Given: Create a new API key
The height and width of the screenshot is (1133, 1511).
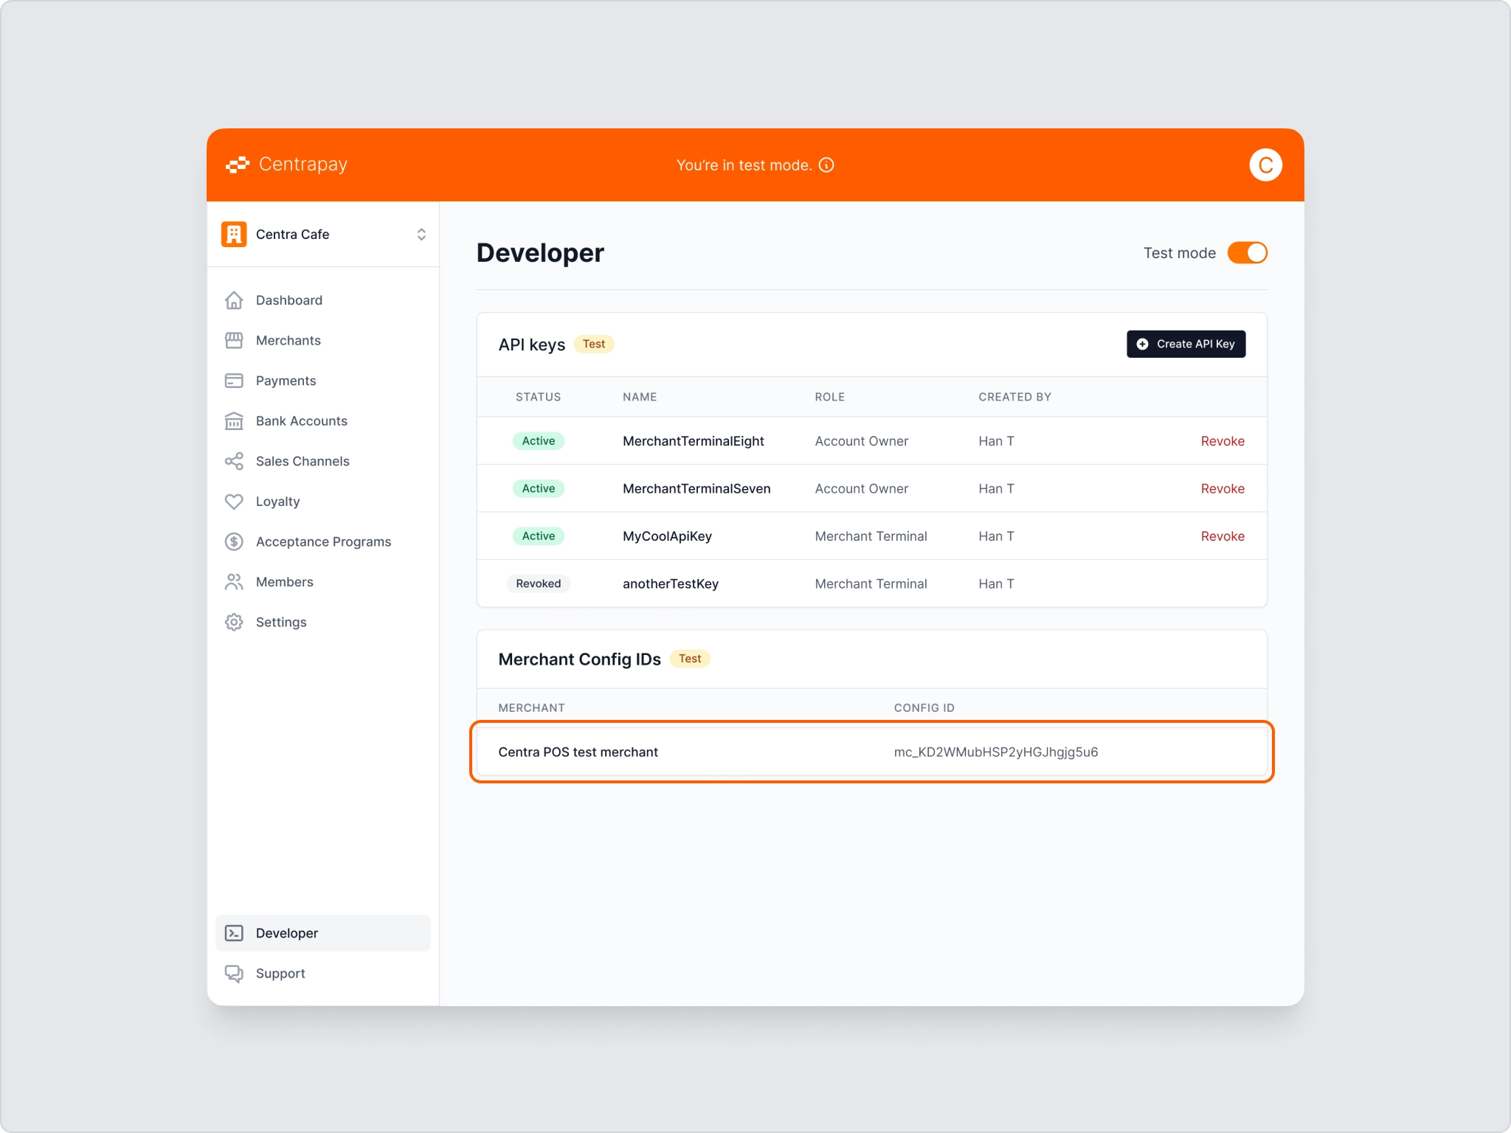Looking at the screenshot, I should coord(1186,344).
